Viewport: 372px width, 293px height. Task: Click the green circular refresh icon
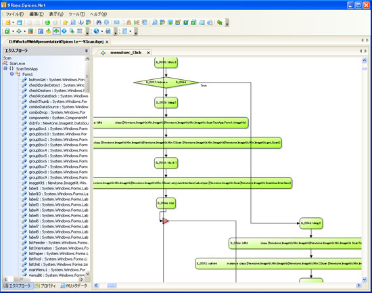coord(47,22)
